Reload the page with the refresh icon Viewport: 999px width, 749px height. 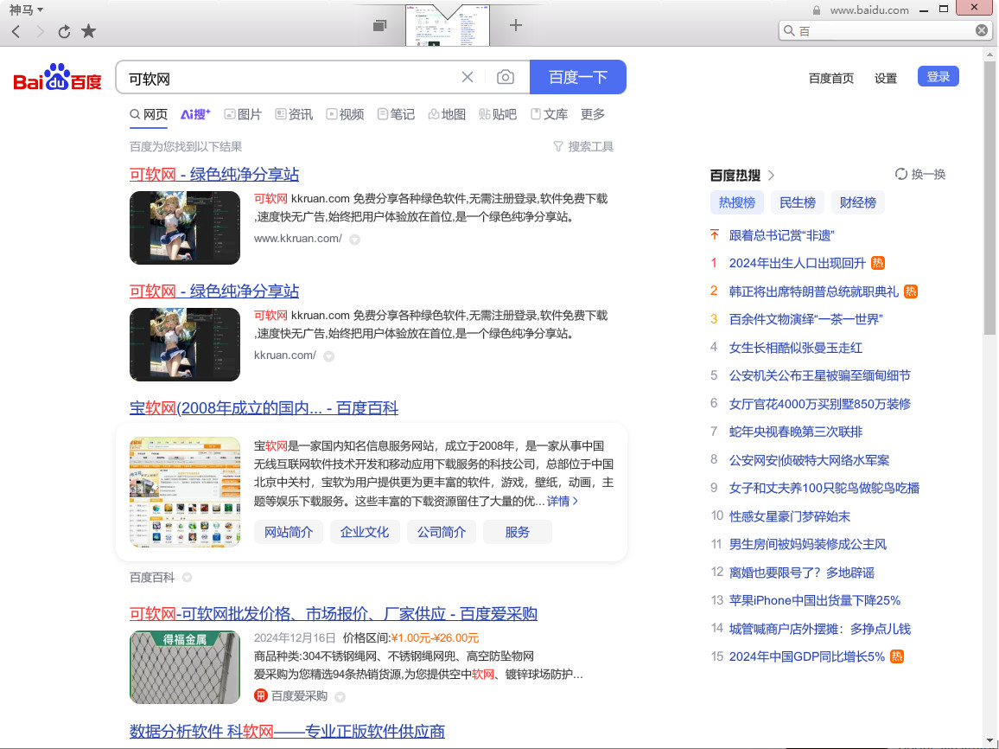[64, 31]
